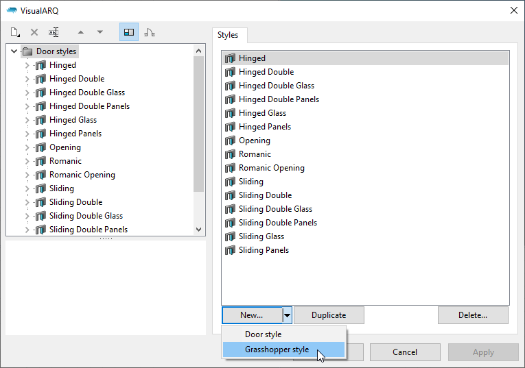Click the Cancel button

(405, 352)
